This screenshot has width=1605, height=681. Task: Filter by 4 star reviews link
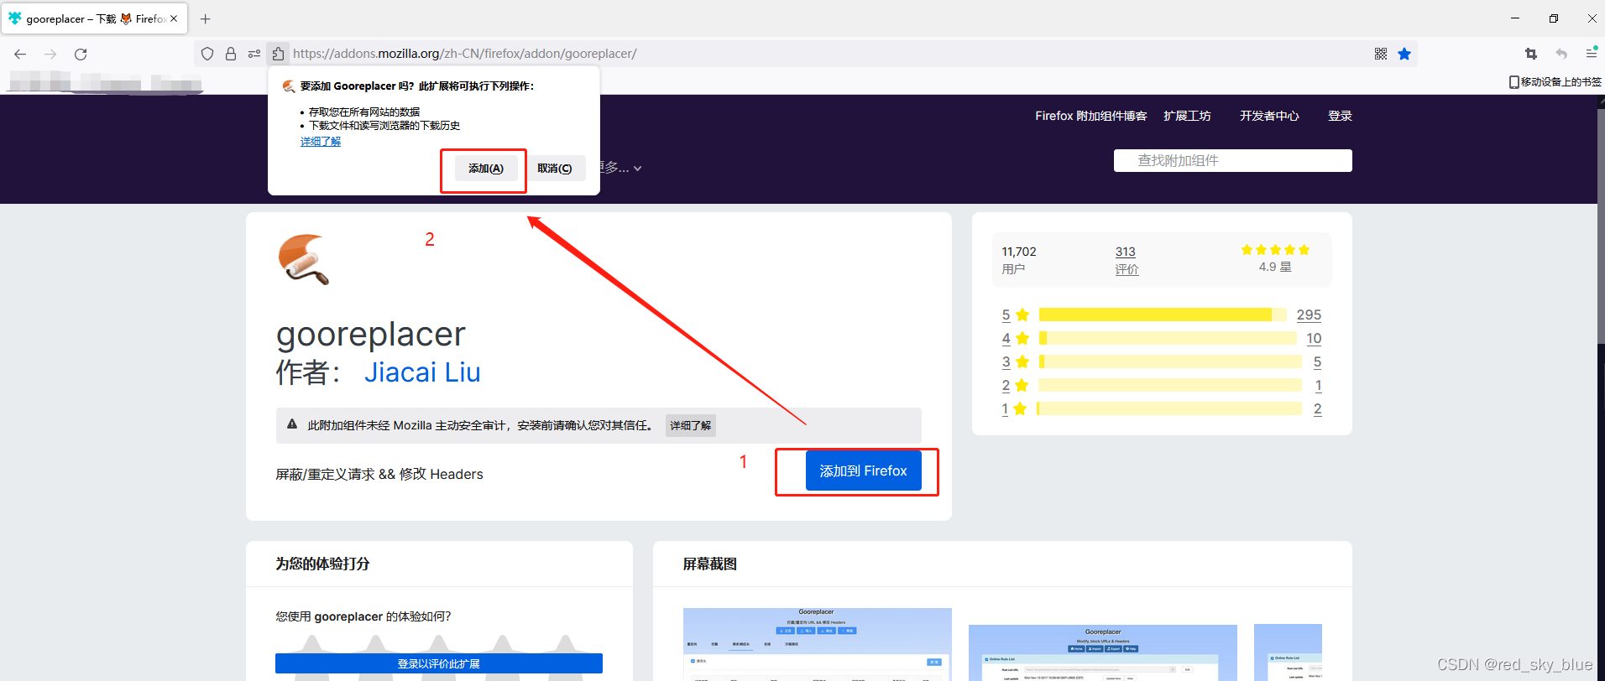(1015, 338)
